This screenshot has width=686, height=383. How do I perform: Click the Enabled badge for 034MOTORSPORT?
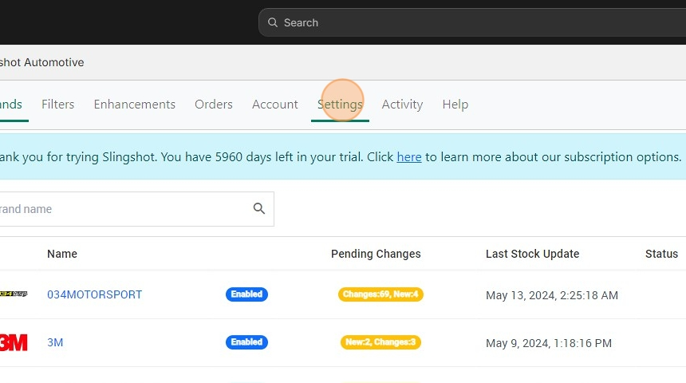pyautogui.click(x=246, y=294)
